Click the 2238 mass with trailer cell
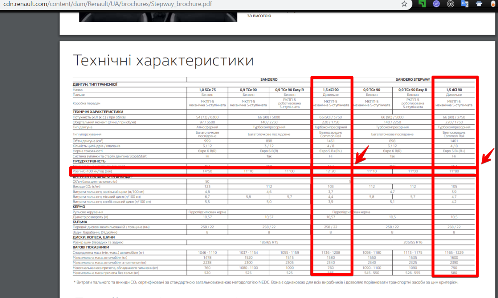 pyautogui.click(x=207, y=263)
